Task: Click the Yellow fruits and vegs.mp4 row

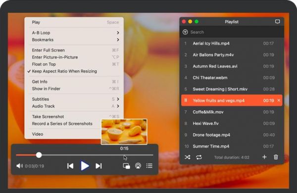Action: (x=232, y=100)
